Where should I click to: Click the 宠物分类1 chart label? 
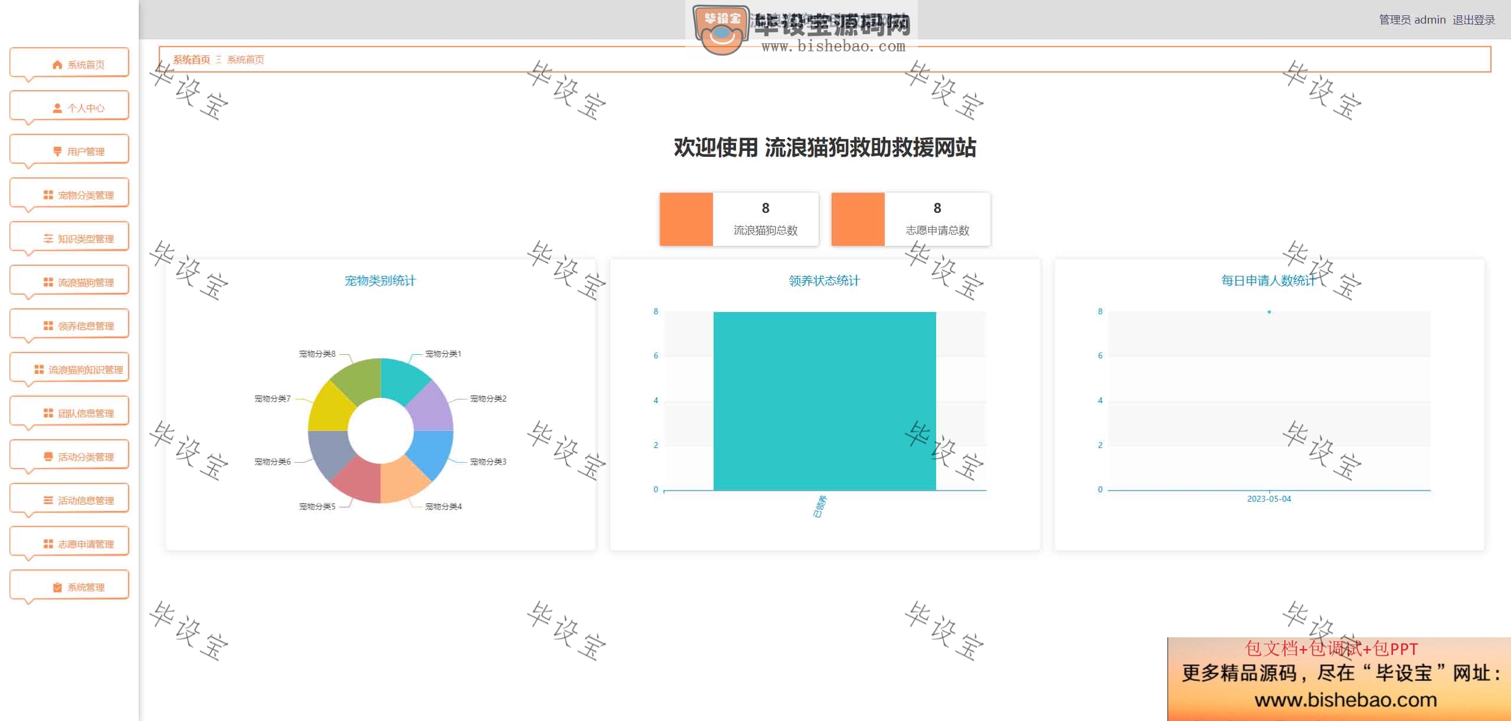pyautogui.click(x=443, y=354)
